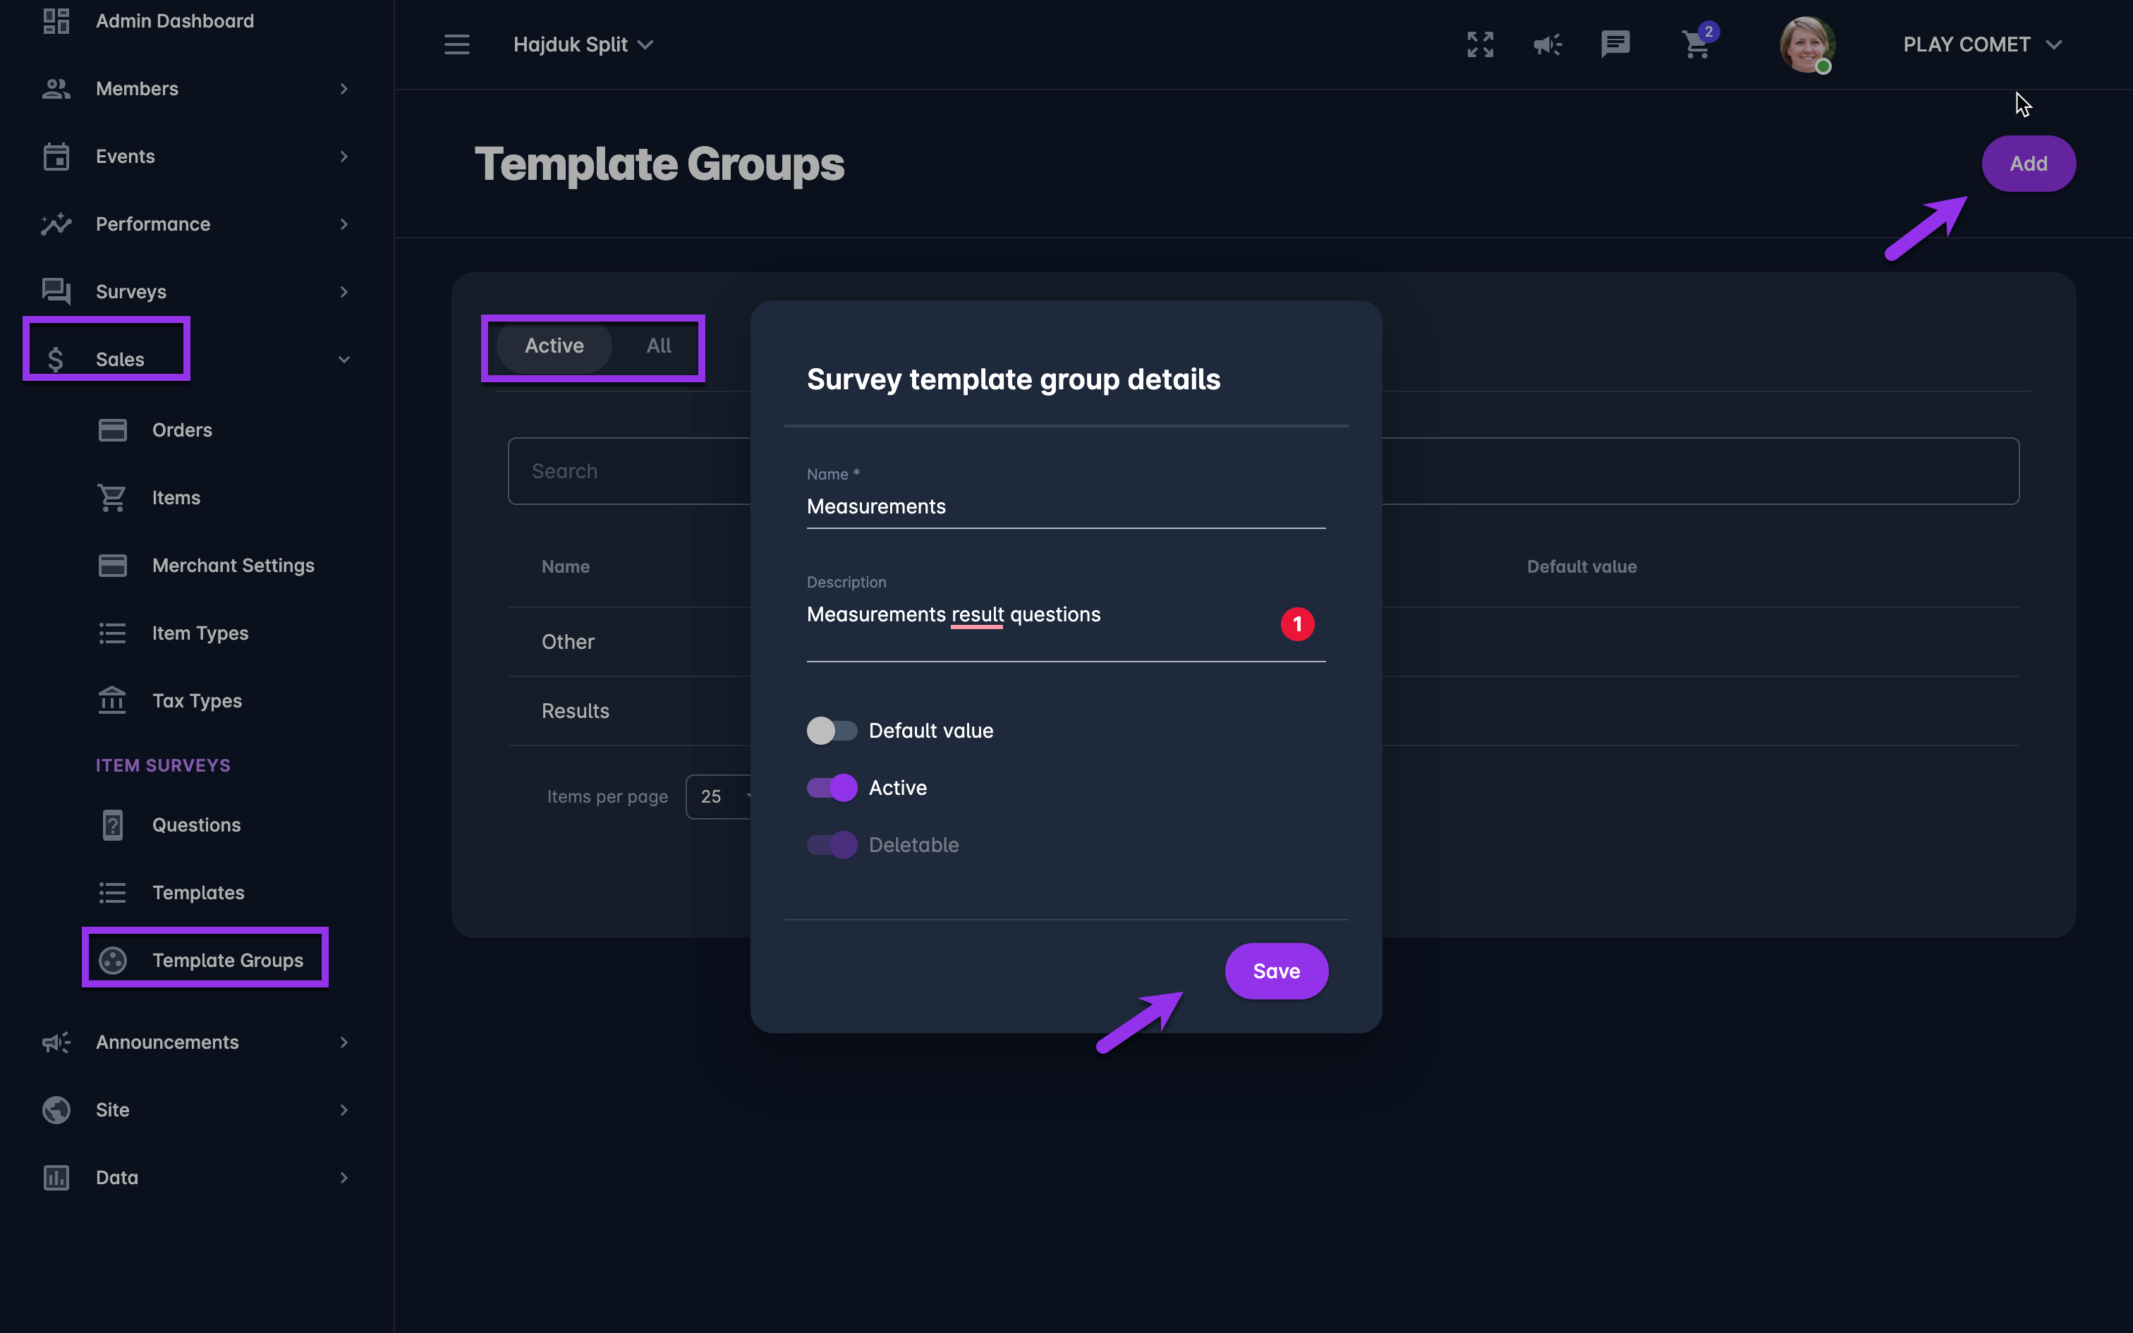Select the Active filter tab
This screenshot has height=1333, width=2133.
(554, 346)
